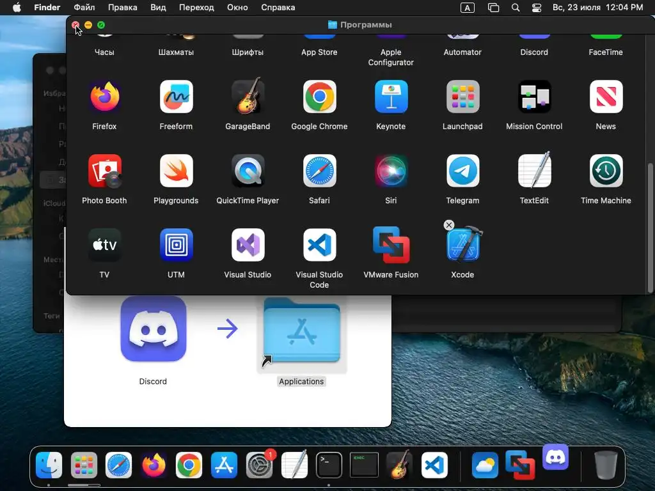The width and height of the screenshot is (655, 491).
Task: Select the Freeform app icon
Action: [177, 97]
